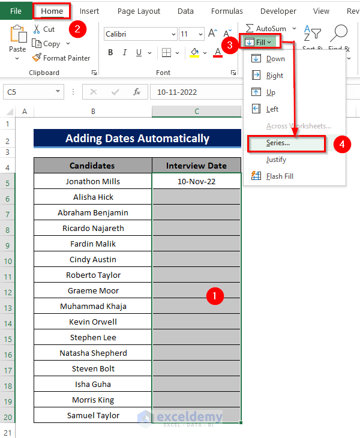Screen dimensions: 360x438
Task: Apply cell borders icon
Action: (166, 53)
